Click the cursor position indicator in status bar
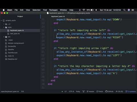This screenshot has width=137, height=102. (23, 92)
